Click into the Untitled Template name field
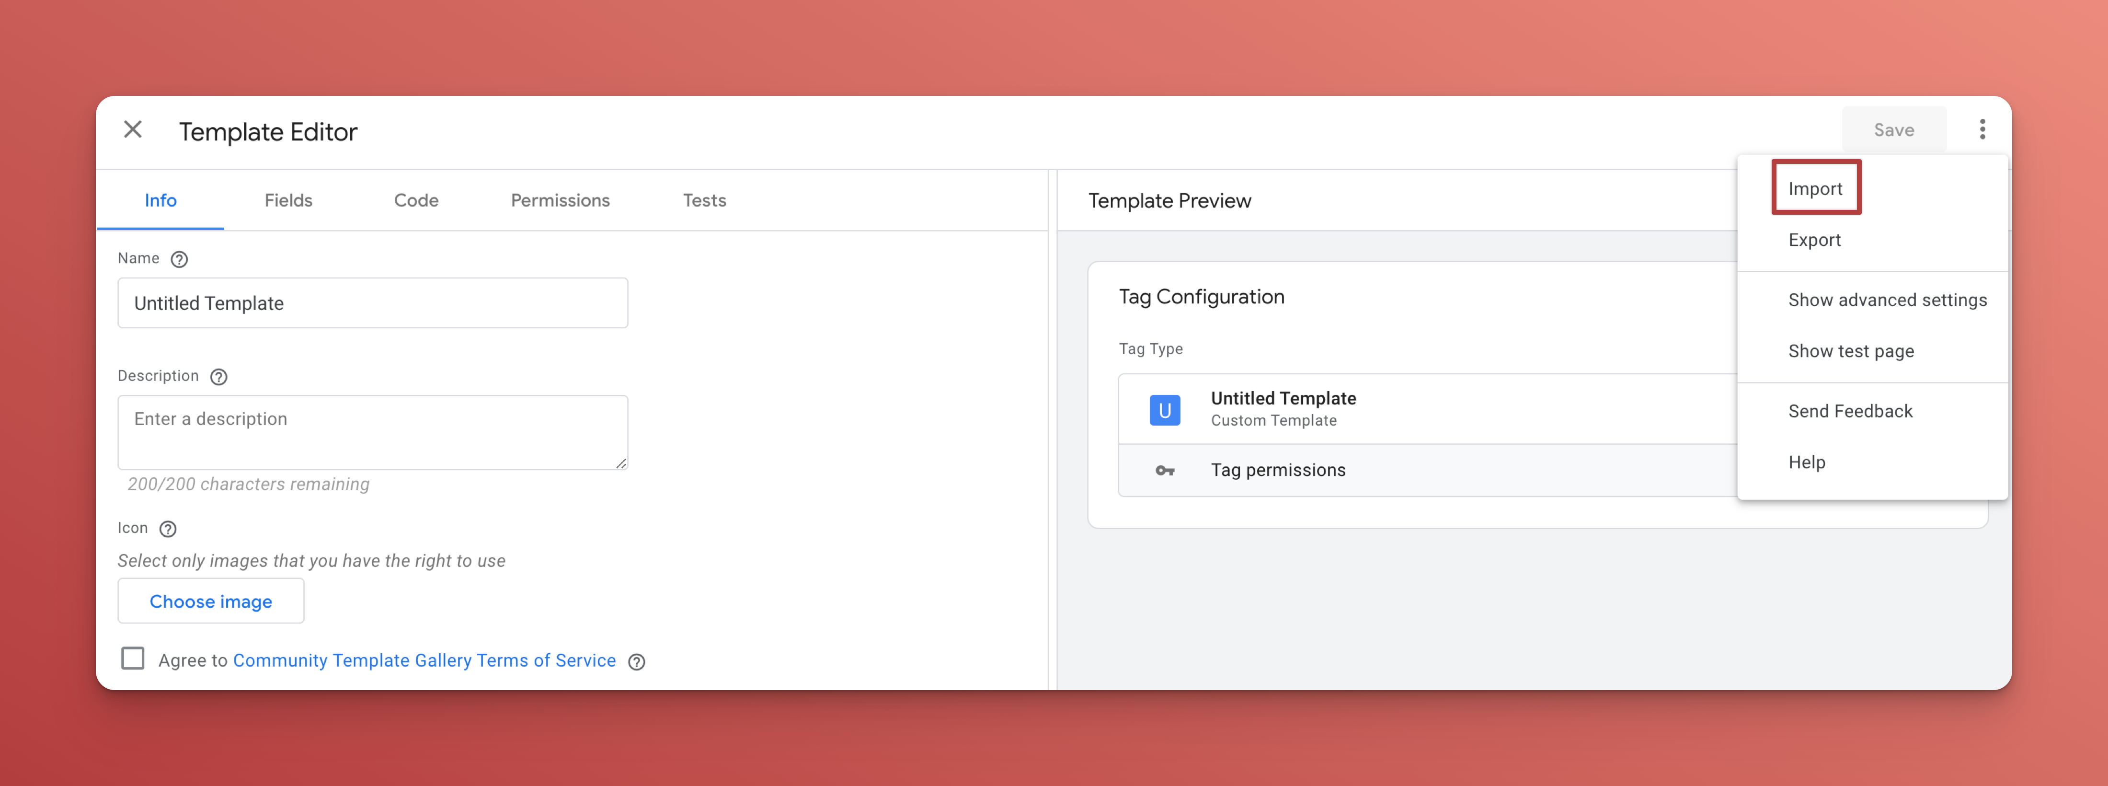Image resolution: width=2108 pixels, height=786 pixels. pyautogui.click(x=372, y=304)
